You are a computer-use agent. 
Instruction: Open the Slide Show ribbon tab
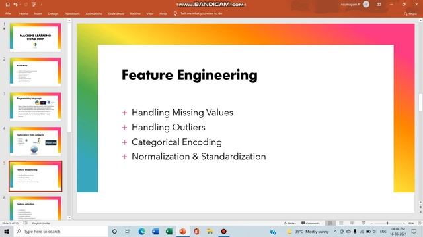116,14
